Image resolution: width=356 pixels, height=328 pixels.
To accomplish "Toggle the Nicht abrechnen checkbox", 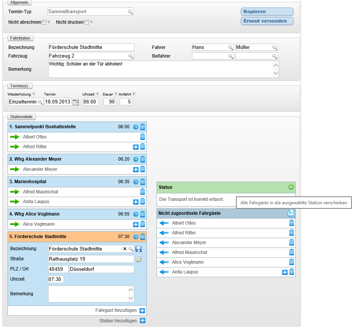I will tap(44, 23).
